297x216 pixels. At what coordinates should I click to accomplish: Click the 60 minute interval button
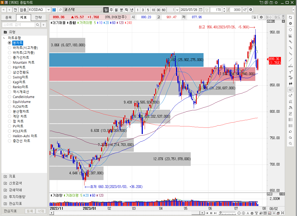point(164,10)
